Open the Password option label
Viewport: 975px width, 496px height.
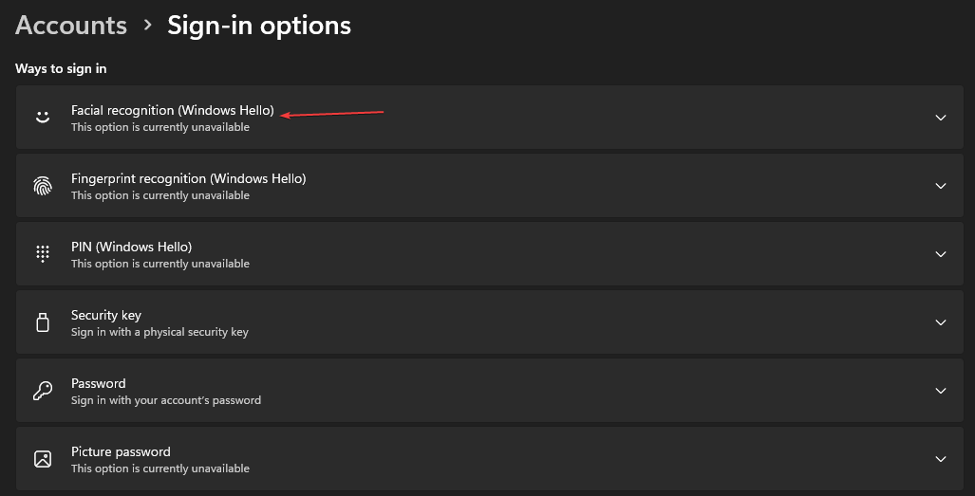(x=98, y=383)
